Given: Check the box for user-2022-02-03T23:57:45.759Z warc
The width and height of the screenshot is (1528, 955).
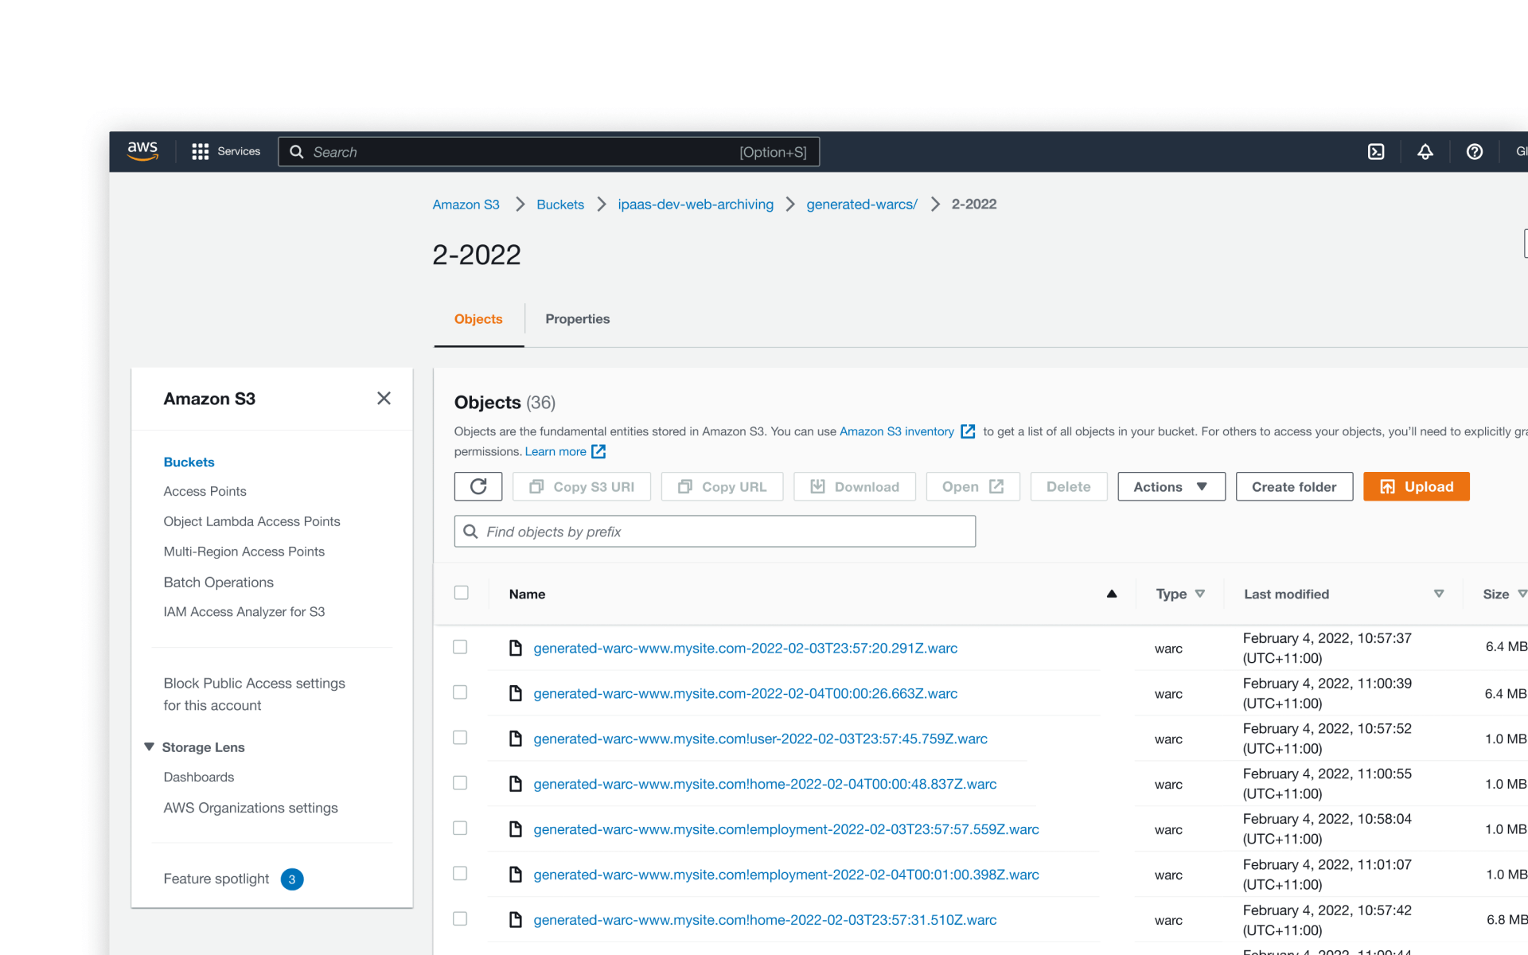Looking at the screenshot, I should coord(460,738).
